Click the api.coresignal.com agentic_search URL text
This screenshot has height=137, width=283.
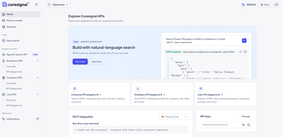click(209, 52)
